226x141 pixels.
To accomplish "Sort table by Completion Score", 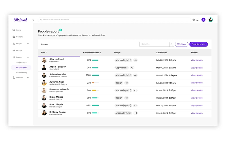I will (92, 52).
